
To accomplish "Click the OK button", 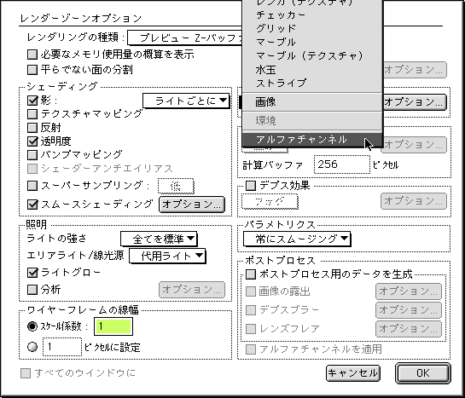I will coord(423,373).
